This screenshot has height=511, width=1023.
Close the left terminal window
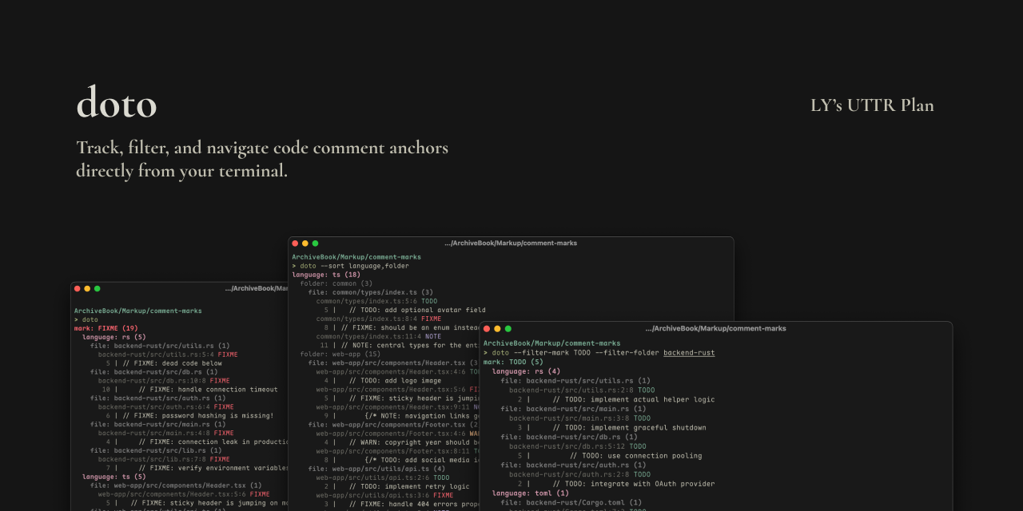[78, 288]
